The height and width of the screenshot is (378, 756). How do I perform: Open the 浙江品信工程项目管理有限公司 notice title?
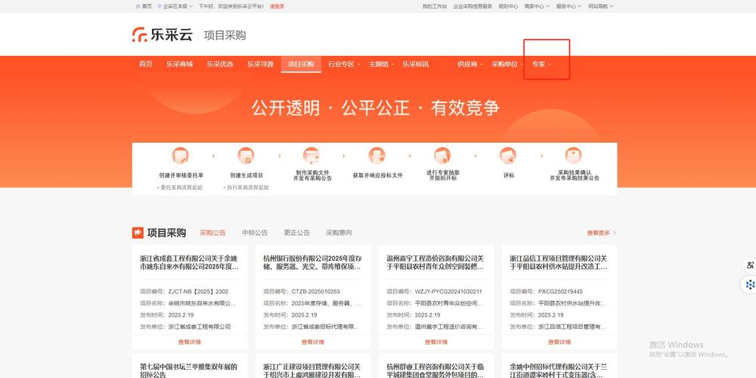coord(559,263)
